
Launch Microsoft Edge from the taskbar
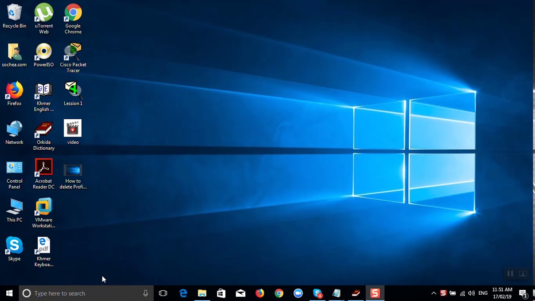(183, 293)
